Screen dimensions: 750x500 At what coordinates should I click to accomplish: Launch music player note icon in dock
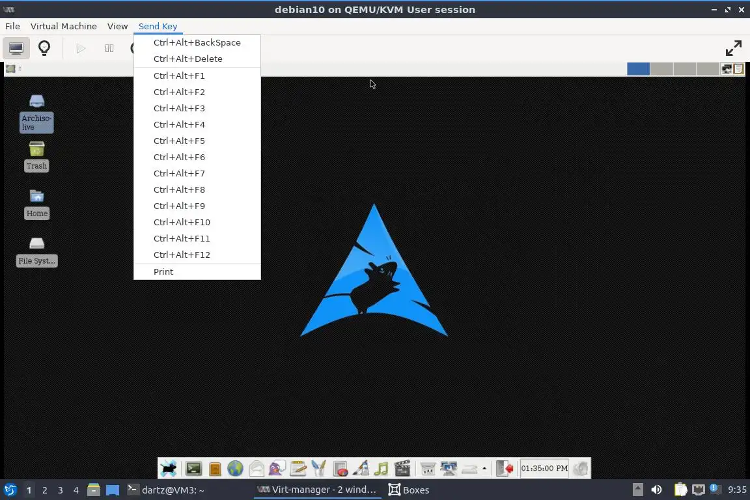click(382, 468)
